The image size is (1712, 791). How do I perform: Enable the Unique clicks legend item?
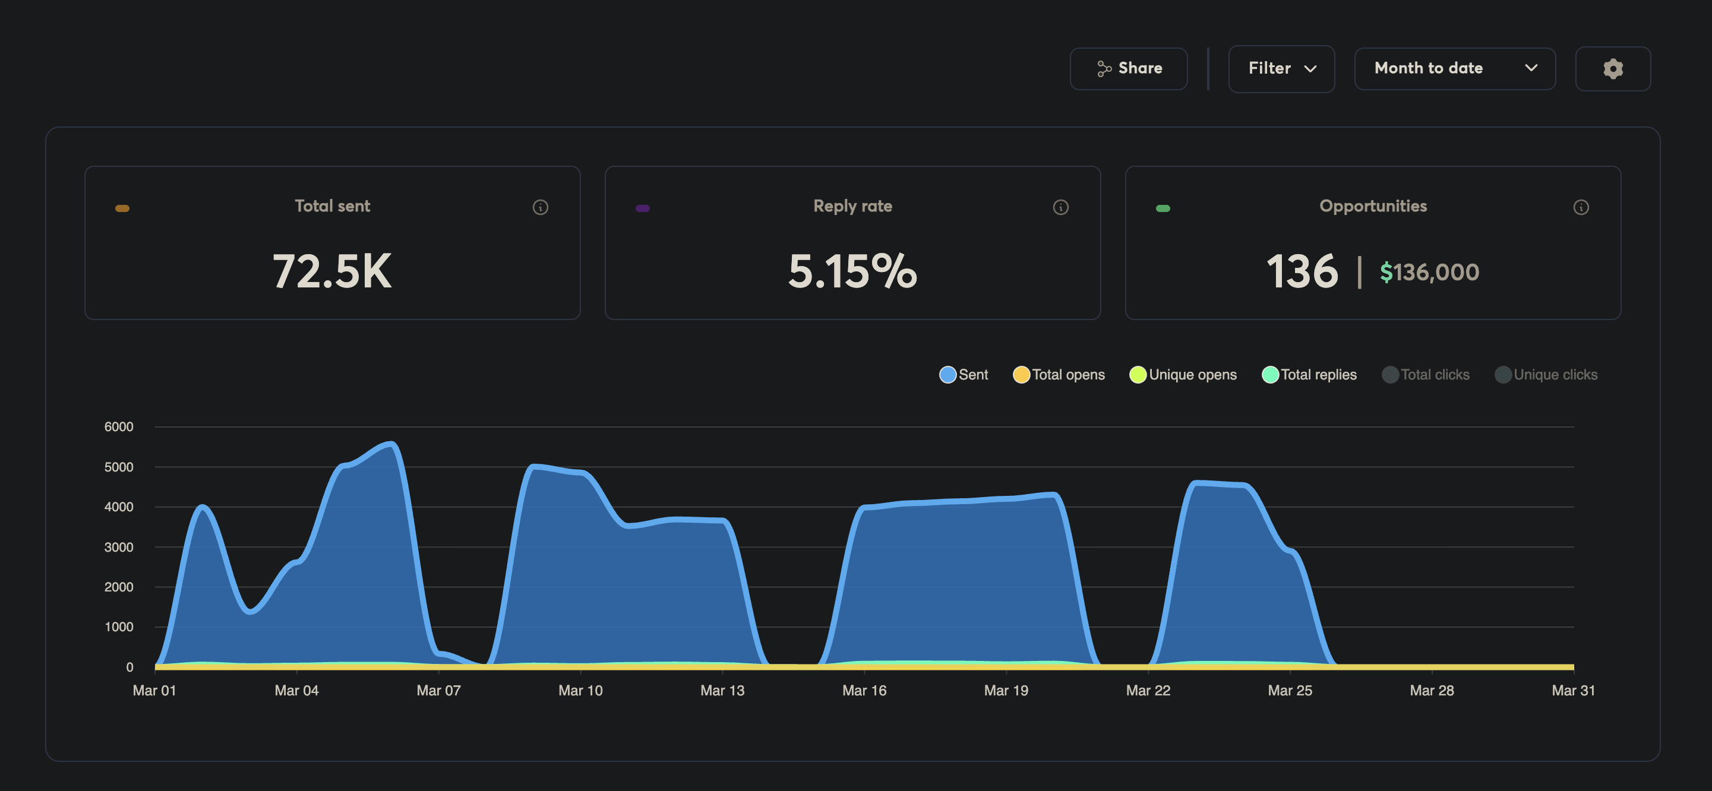[x=1546, y=375]
